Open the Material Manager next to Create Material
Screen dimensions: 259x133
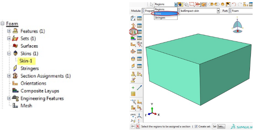pos(139,18)
